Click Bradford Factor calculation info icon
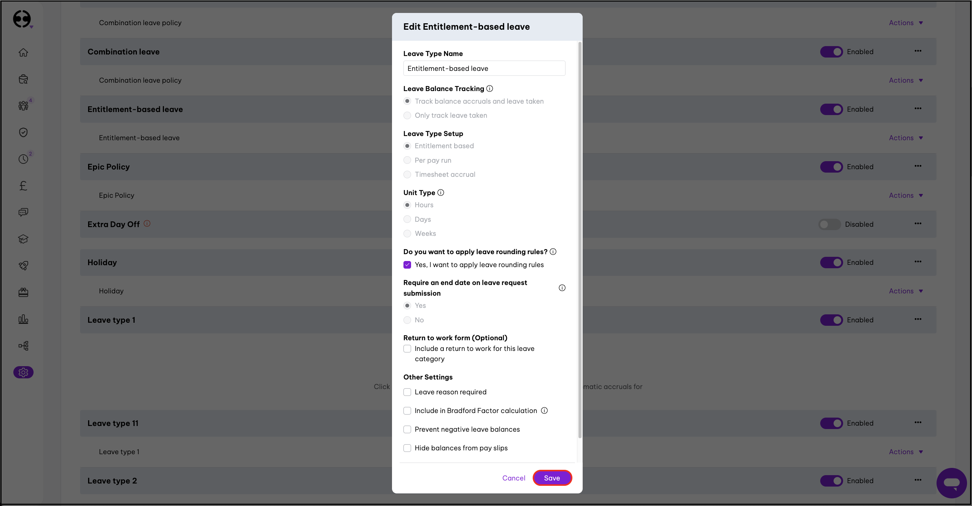The width and height of the screenshot is (972, 506). [x=545, y=411]
